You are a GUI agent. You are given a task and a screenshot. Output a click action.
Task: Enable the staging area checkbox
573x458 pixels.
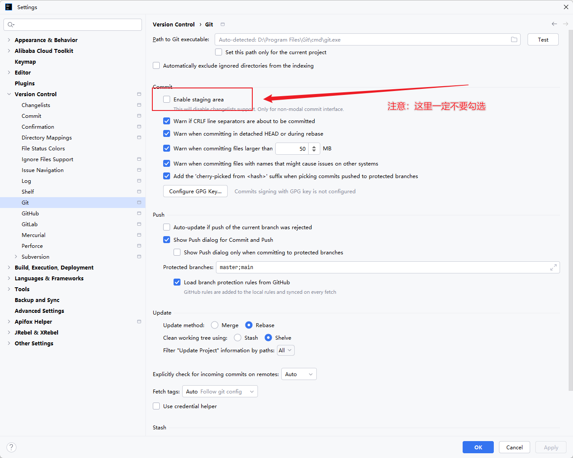tap(167, 99)
